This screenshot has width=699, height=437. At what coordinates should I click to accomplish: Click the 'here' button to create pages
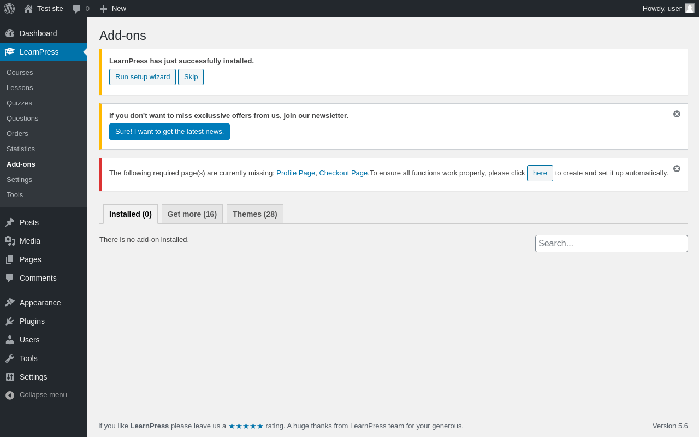(x=540, y=173)
